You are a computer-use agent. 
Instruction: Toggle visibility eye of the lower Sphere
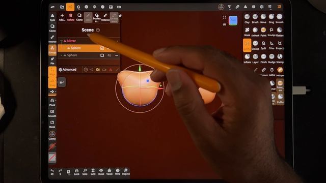pos(109,55)
